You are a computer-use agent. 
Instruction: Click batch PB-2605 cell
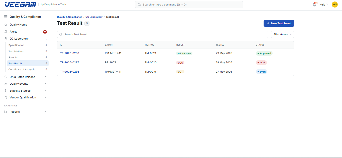click(x=110, y=63)
